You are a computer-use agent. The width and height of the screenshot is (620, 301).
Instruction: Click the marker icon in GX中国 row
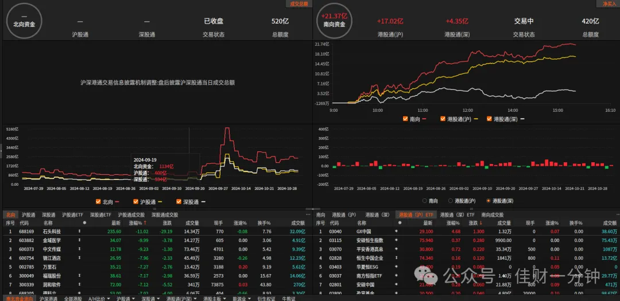(x=397, y=231)
